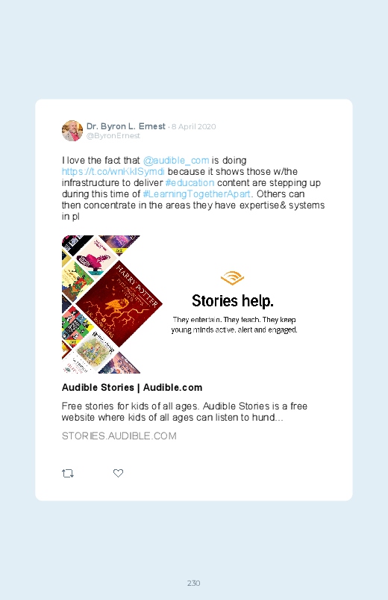Open the Audible Stories | Audible.com title

132,387
